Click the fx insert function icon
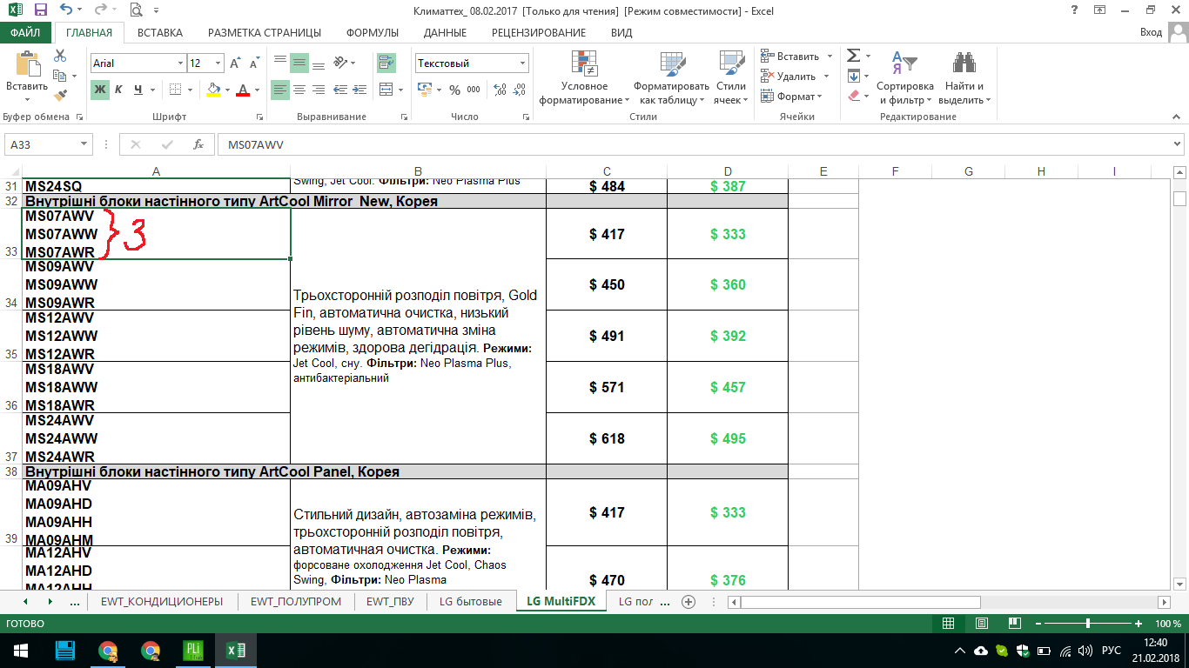Screen dimensions: 1189x668 point(198,144)
